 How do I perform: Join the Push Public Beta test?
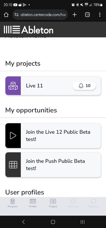click(53, 165)
